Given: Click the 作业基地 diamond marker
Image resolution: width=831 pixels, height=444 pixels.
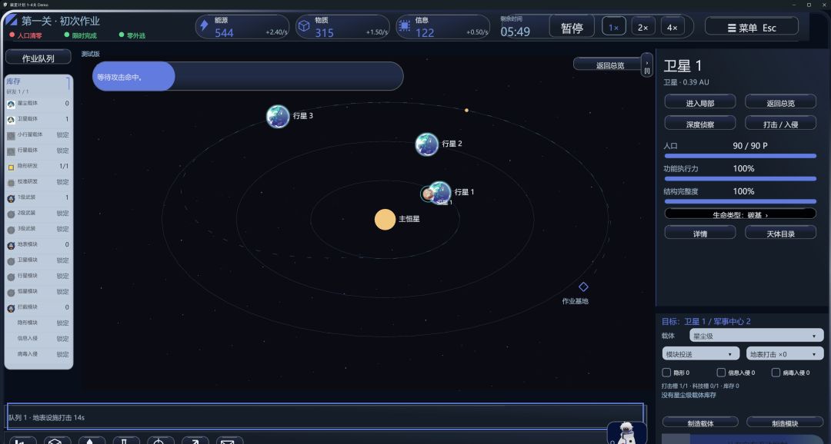Looking at the screenshot, I should click(583, 287).
